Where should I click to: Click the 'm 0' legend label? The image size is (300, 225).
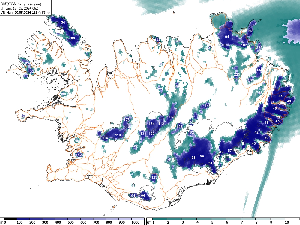3,223
